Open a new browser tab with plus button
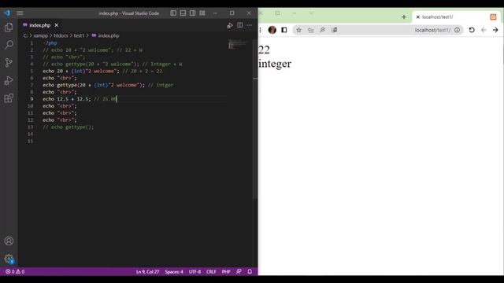The height and width of the screenshot is (283, 504). 404,17
